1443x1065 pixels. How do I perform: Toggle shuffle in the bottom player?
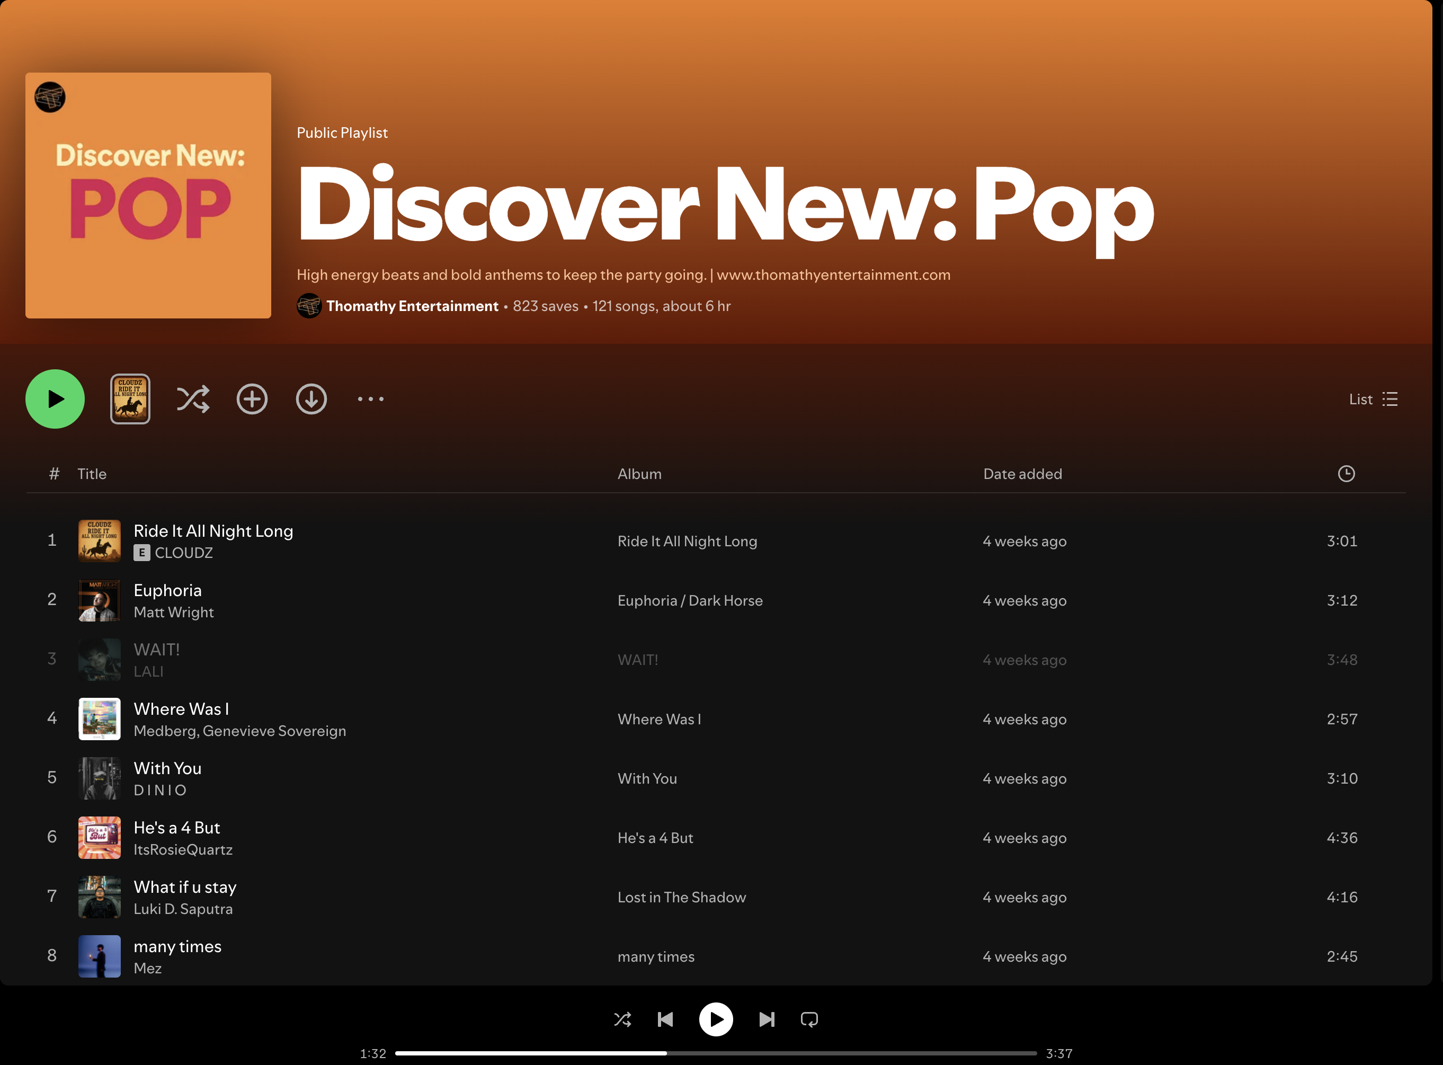click(622, 1019)
